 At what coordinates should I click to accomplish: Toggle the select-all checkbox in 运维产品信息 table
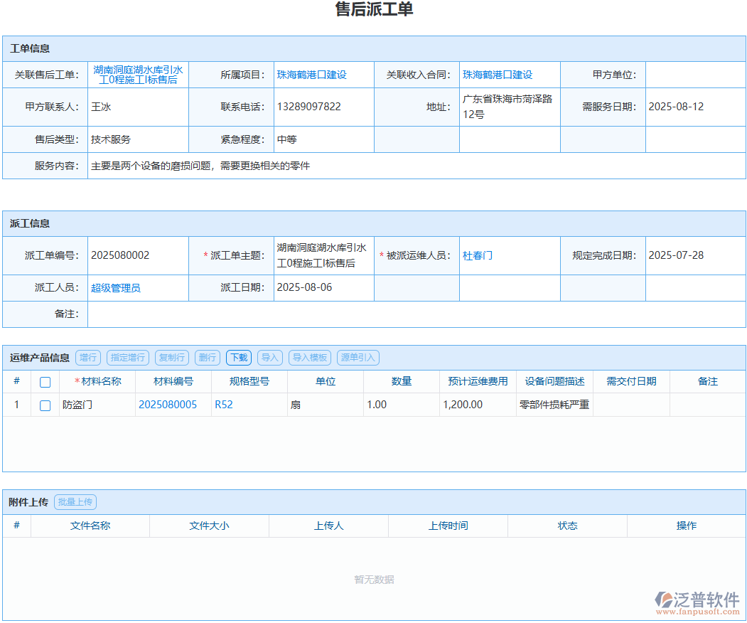pos(45,382)
